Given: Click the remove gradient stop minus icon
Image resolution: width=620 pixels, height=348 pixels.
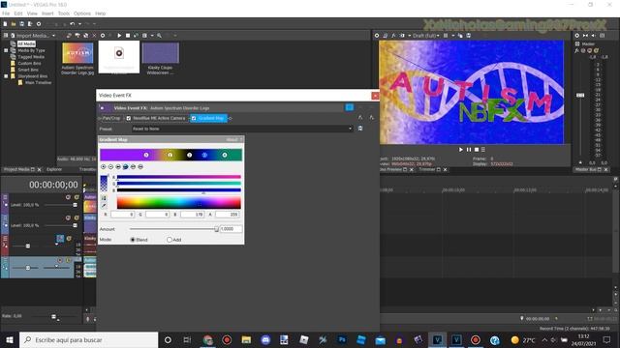Looking at the screenshot, I should coord(110,167).
